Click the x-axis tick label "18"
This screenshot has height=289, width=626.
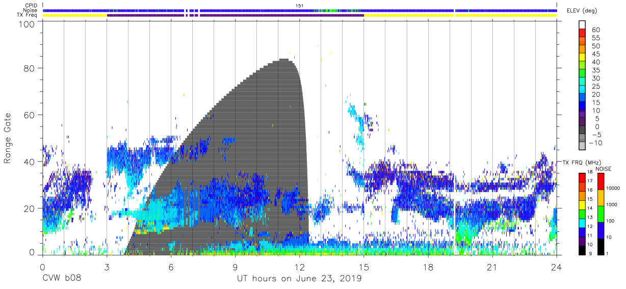coord(428,267)
